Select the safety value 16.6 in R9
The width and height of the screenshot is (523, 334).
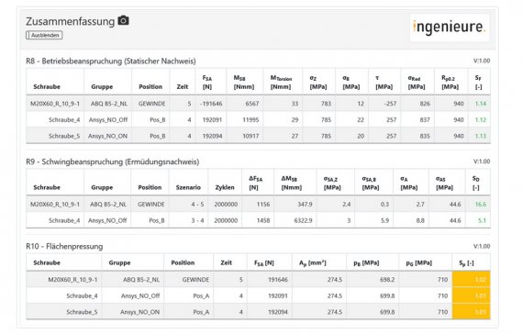(x=480, y=205)
